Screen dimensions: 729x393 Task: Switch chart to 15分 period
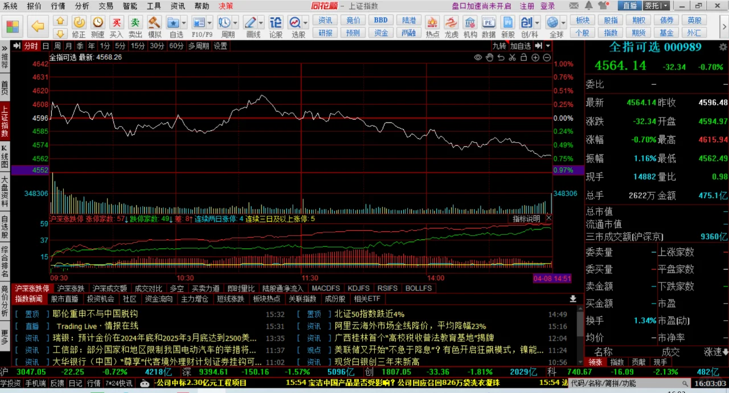(x=138, y=46)
